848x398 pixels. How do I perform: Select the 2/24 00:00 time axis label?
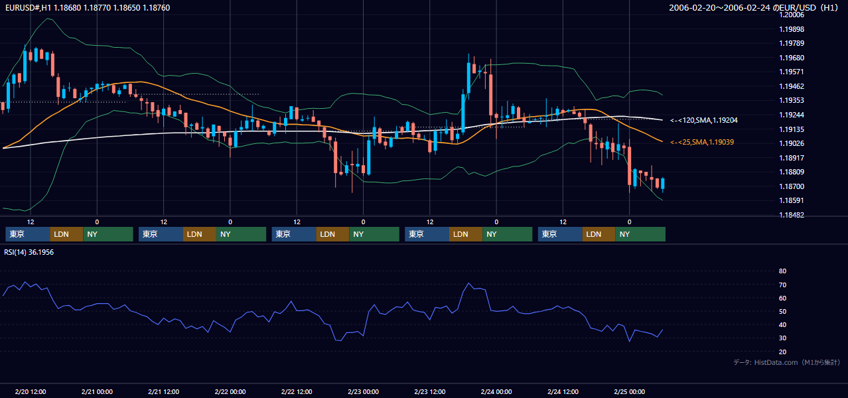pyautogui.click(x=496, y=392)
